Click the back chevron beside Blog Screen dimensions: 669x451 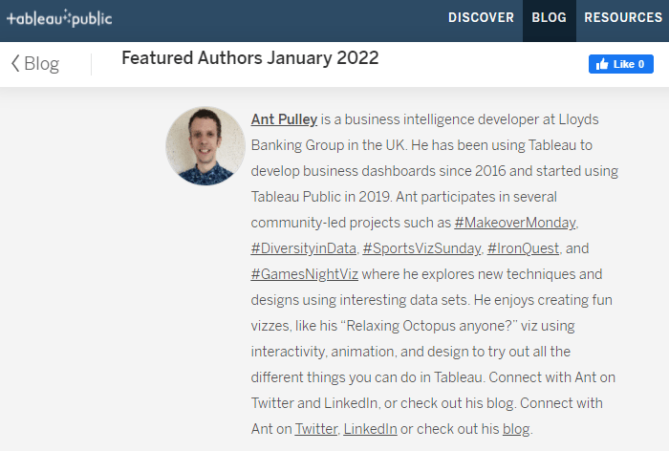(15, 64)
